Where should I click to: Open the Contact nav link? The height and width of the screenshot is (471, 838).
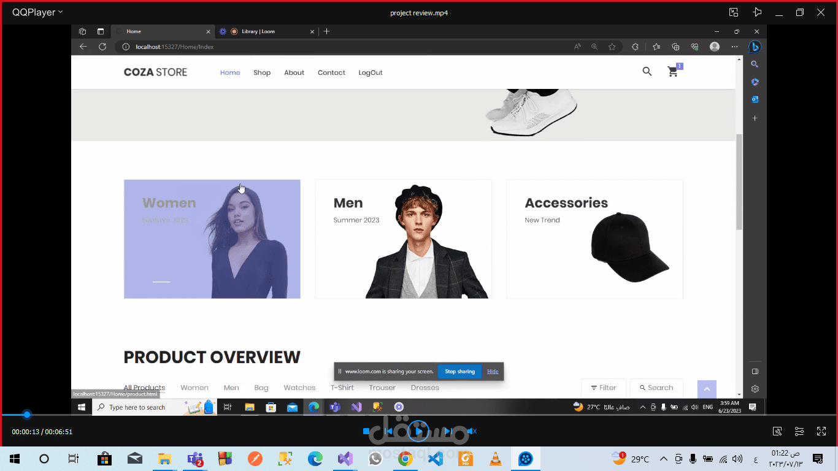pos(331,72)
